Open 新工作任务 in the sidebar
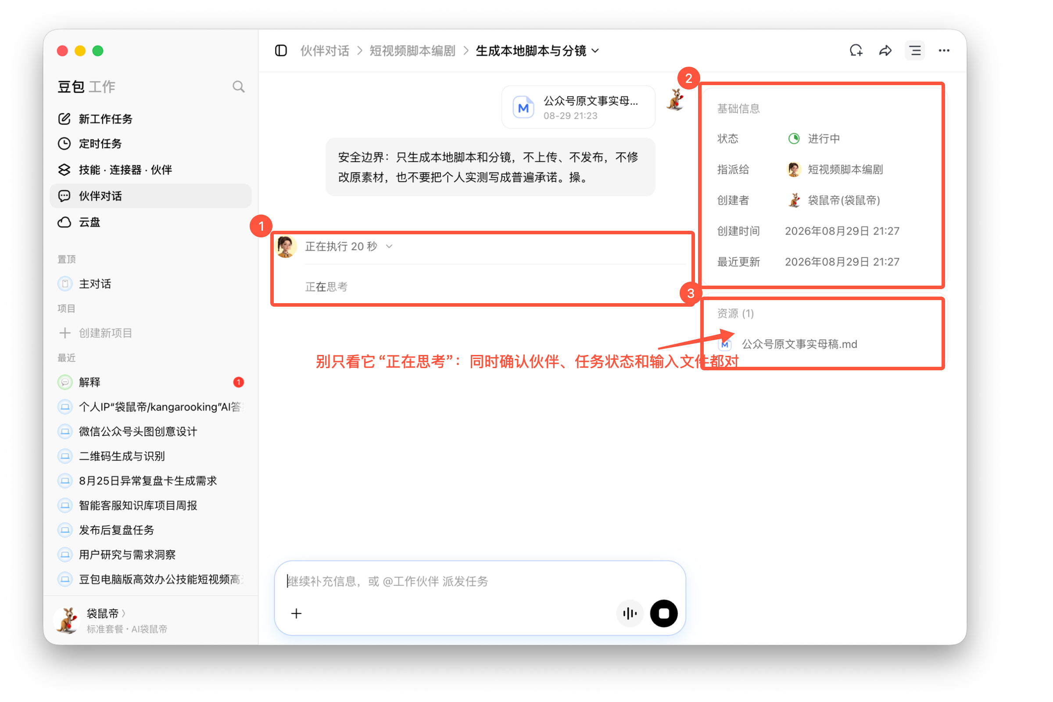This screenshot has width=1053, height=702. pyautogui.click(x=150, y=118)
